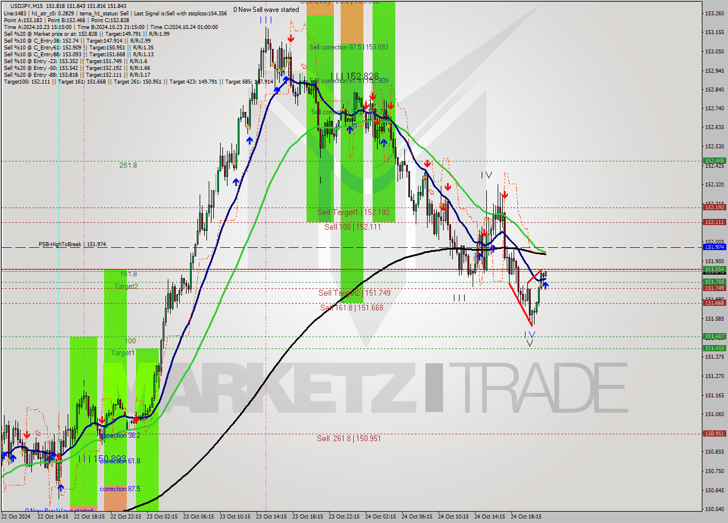
Task: Click the 'Sell 261.8 | 150.951' label
Action: pos(349,438)
